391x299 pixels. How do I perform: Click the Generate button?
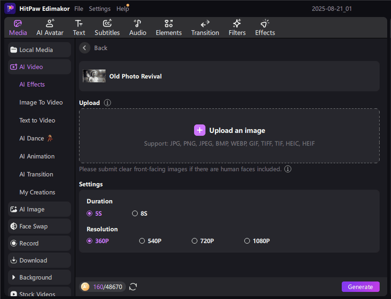pyautogui.click(x=361, y=287)
